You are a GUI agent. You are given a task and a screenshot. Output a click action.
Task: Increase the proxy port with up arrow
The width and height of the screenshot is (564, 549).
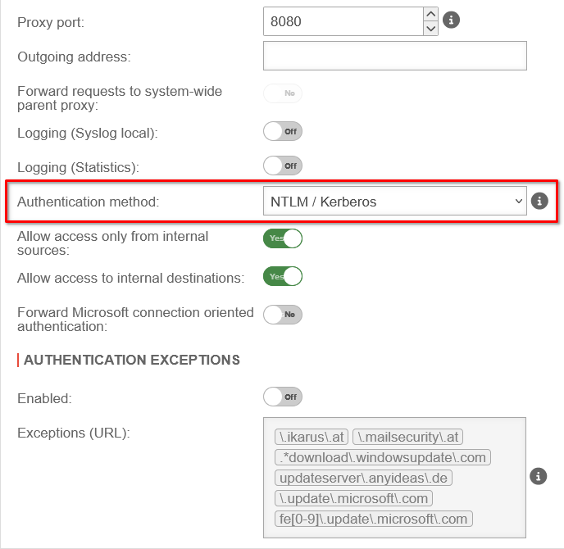(430, 13)
